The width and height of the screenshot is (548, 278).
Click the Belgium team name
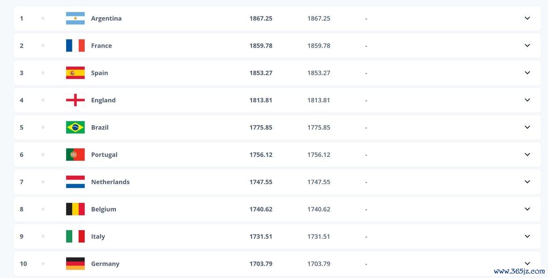pyautogui.click(x=104, y=209)
